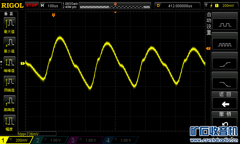This screenshot has width=240, height=144.
Task: Click the trigger source channel 1 badge
Action: 217,6
